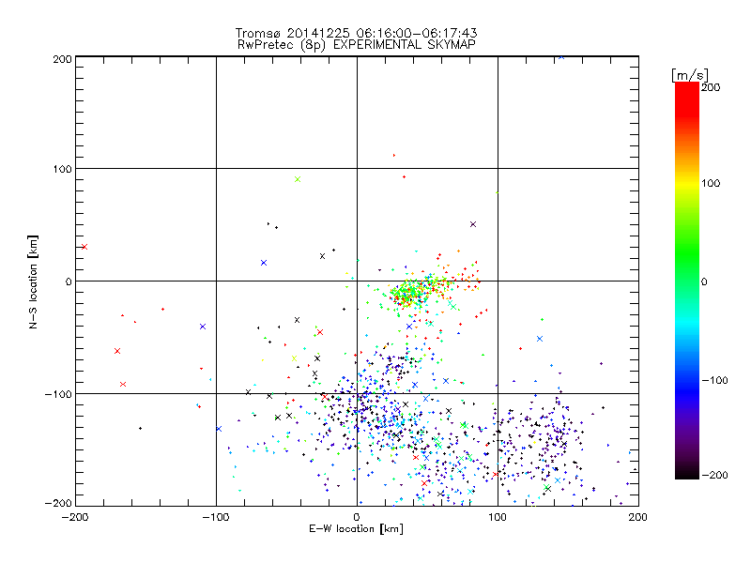Click the E-W axis tick label '-100'
The image size is (751, 563).
pyautogui.click(x=216, y=517)
